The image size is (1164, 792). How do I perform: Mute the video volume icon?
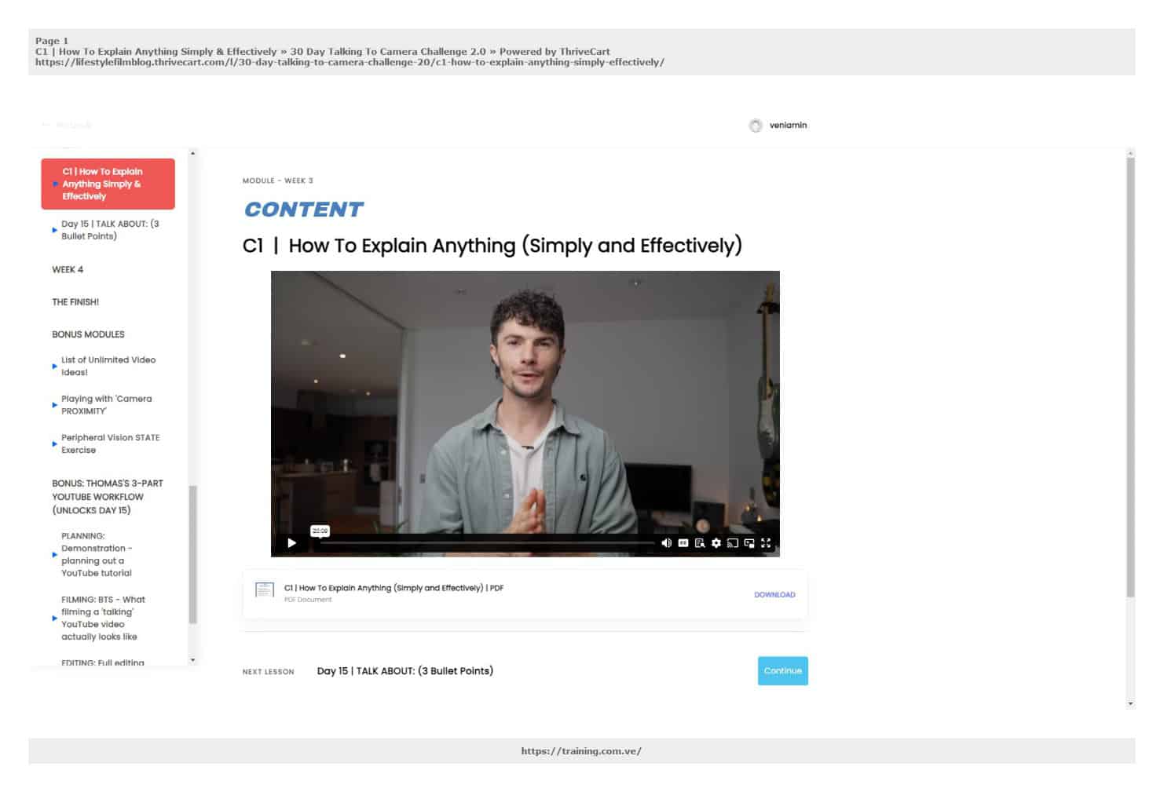[666, 543]
